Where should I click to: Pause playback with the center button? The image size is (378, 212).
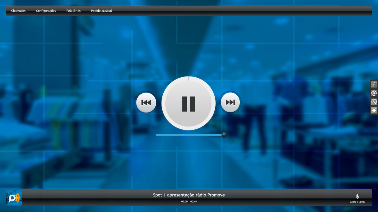pos(188,103)
